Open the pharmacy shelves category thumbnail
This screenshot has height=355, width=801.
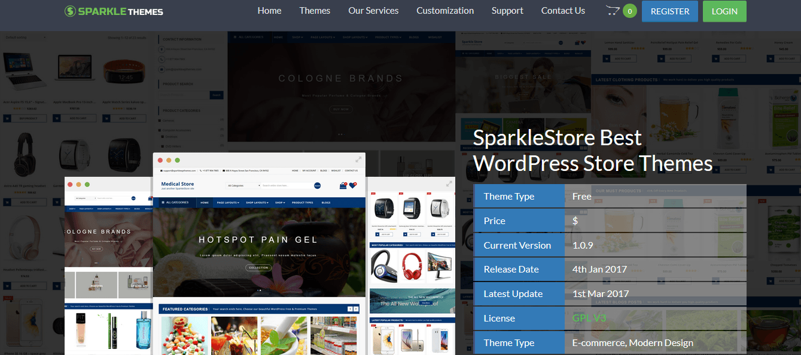[x=333, y=335]
